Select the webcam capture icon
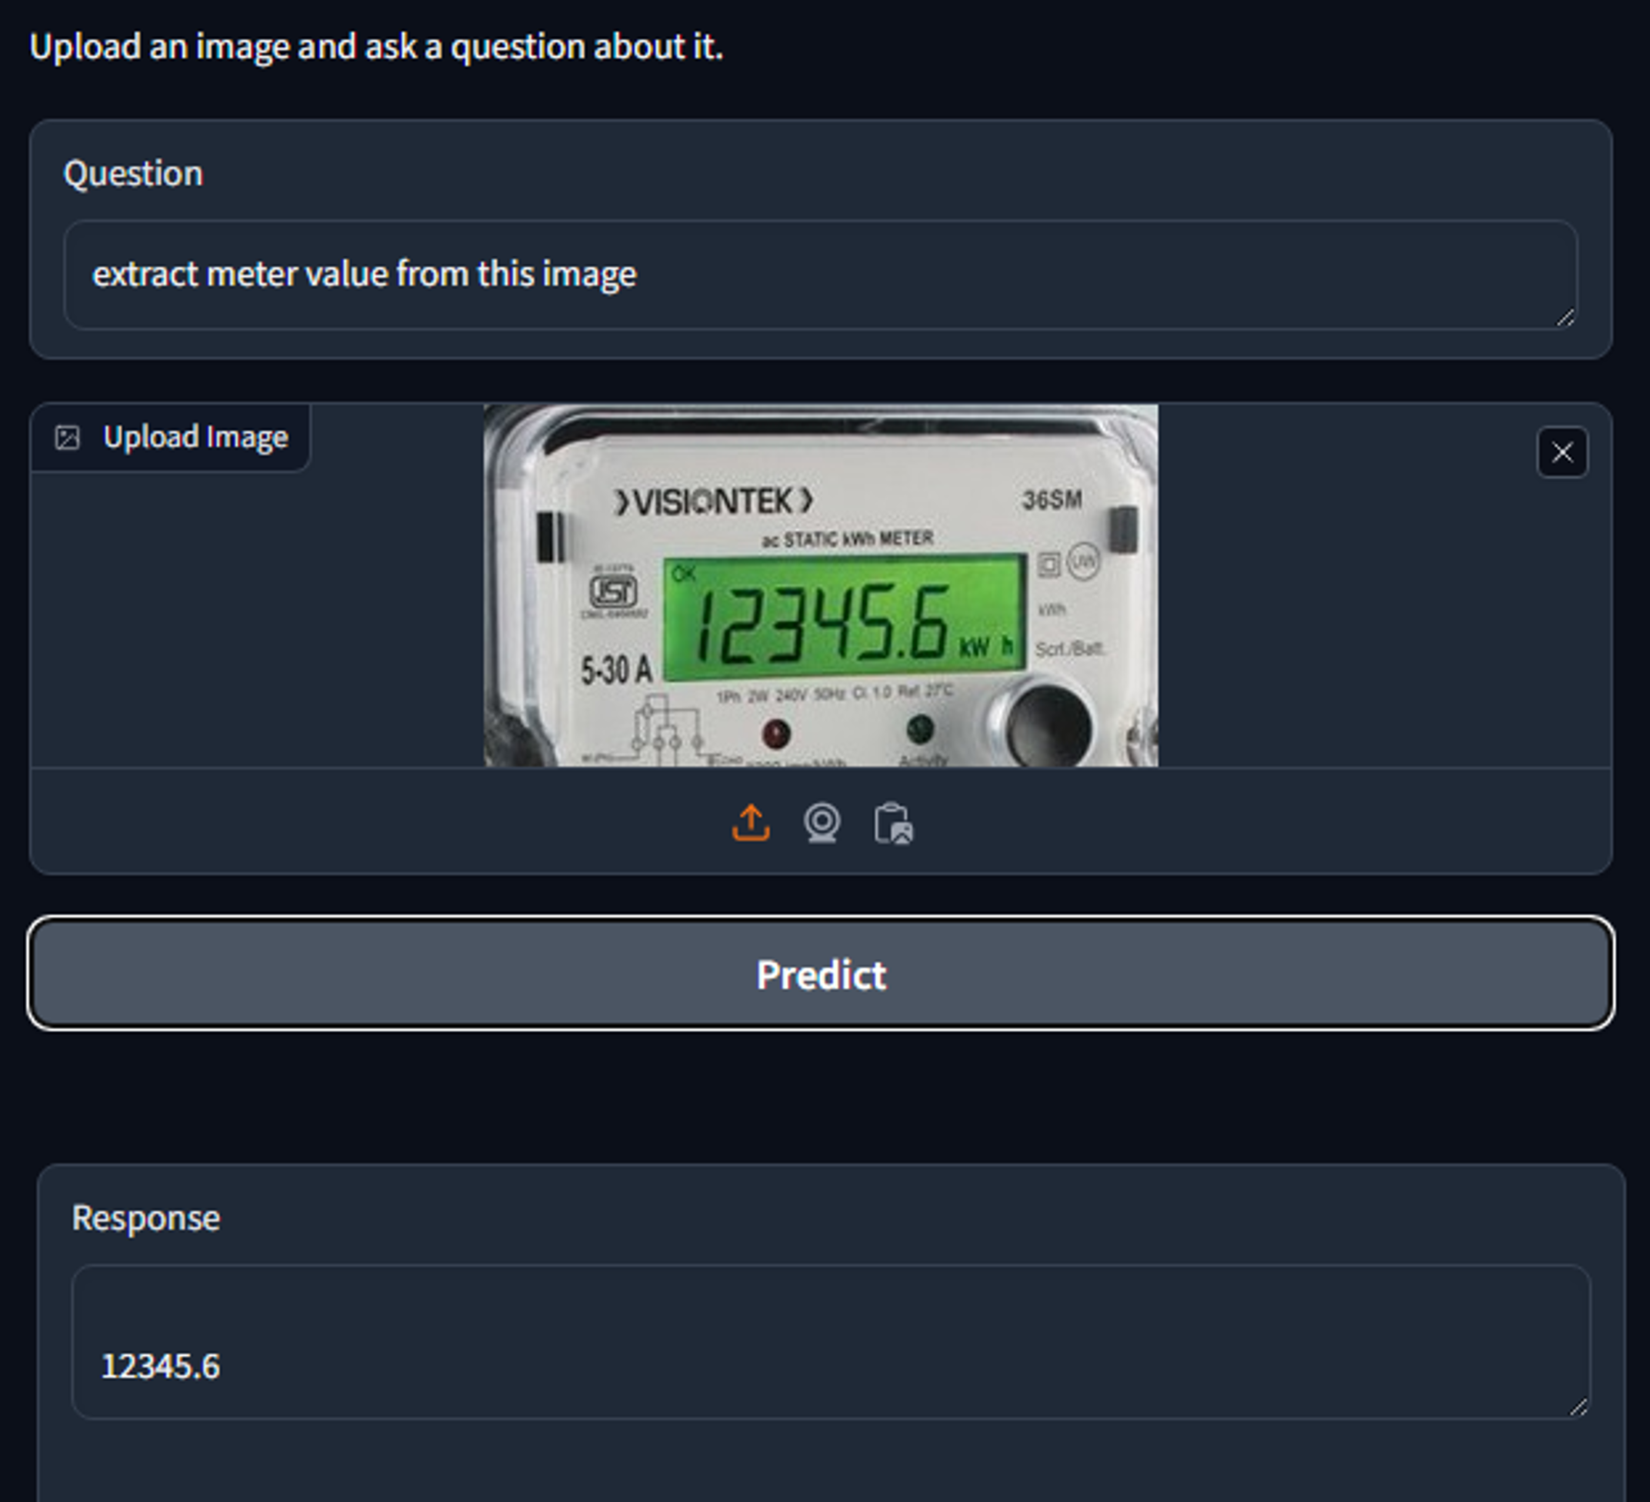This screenshot has width=1650, height=1502. [822, 822]
